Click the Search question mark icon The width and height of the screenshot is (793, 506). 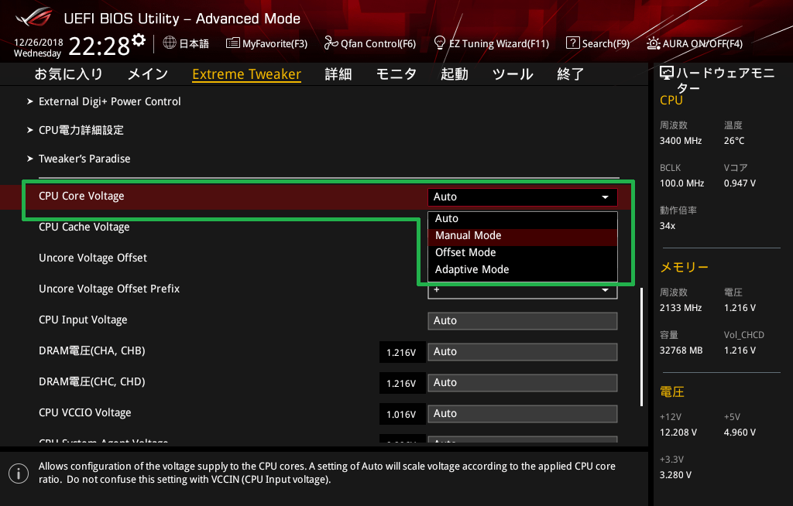572,43
